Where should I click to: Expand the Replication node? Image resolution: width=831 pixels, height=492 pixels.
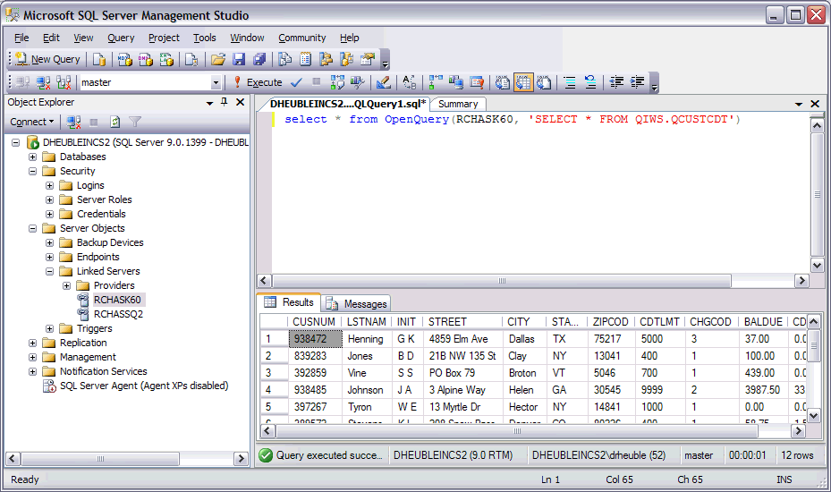coord(33,343)
